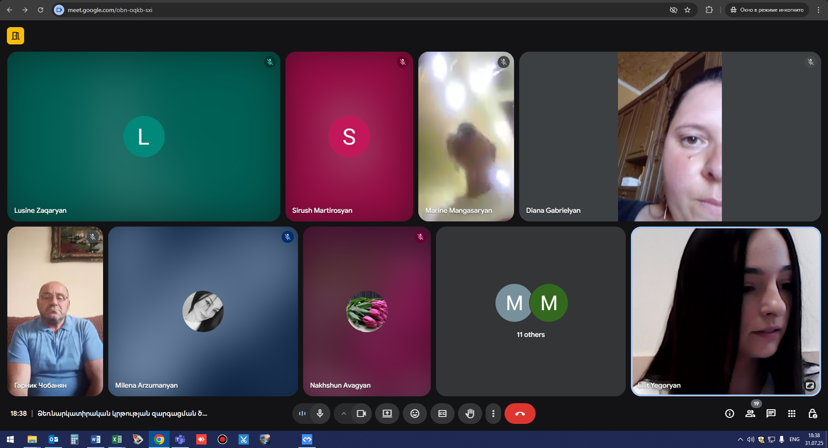Viewport: 828px width, 448px height.
Task: Click picture-in-picture icon on Lilit Yegoryan's tile
Action: pyautogui.click(x=810, y=386)
